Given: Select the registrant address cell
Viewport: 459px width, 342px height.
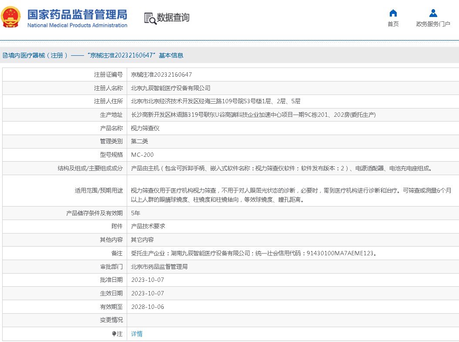Looking at the screenshot, I should tap(216, 102).
